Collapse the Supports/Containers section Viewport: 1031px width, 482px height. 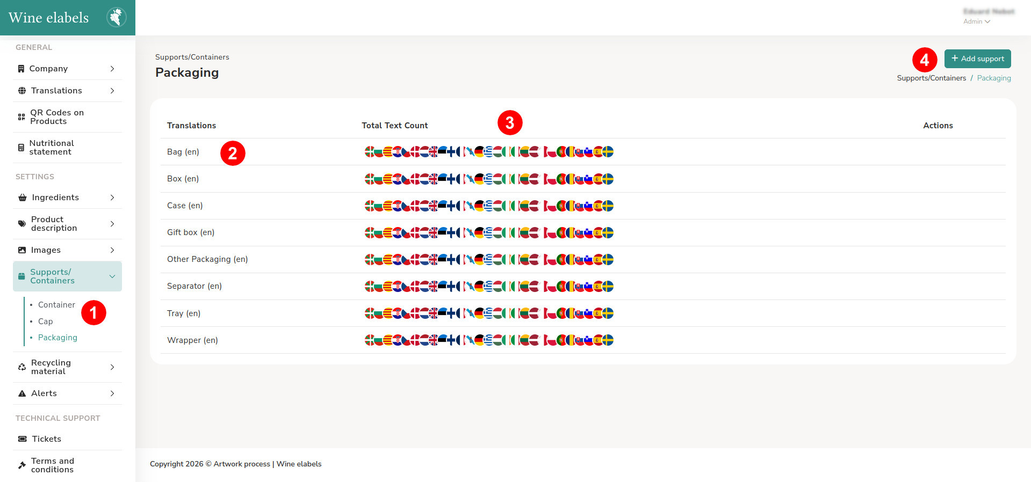[112, 276]
